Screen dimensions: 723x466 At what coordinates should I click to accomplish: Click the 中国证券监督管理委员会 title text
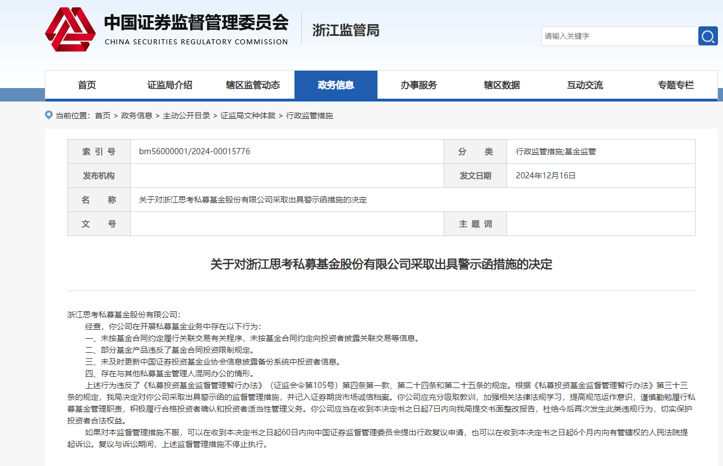click(x=196, y=23)
